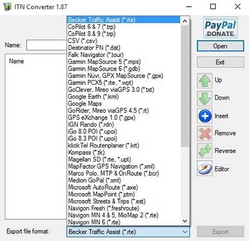Click the Reverse arrows icon
The image size is (249, 241).
tap(204, 151)
